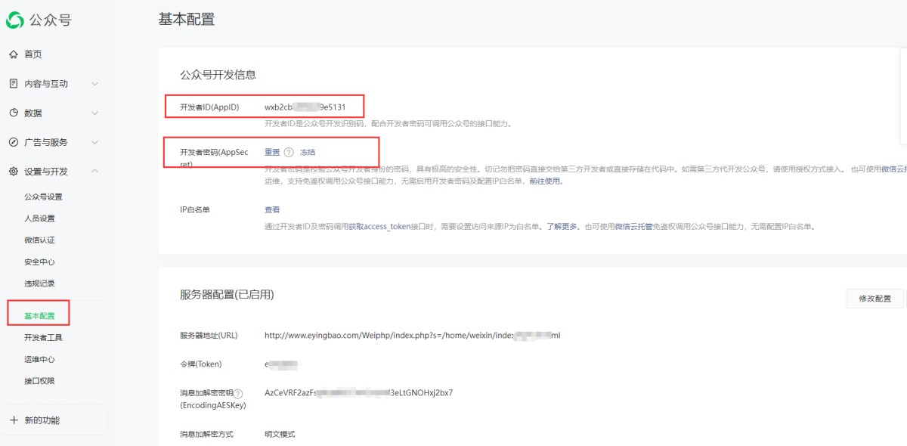Click the home icon beside 首页
The image size is (907, 446).
[14, 54]
